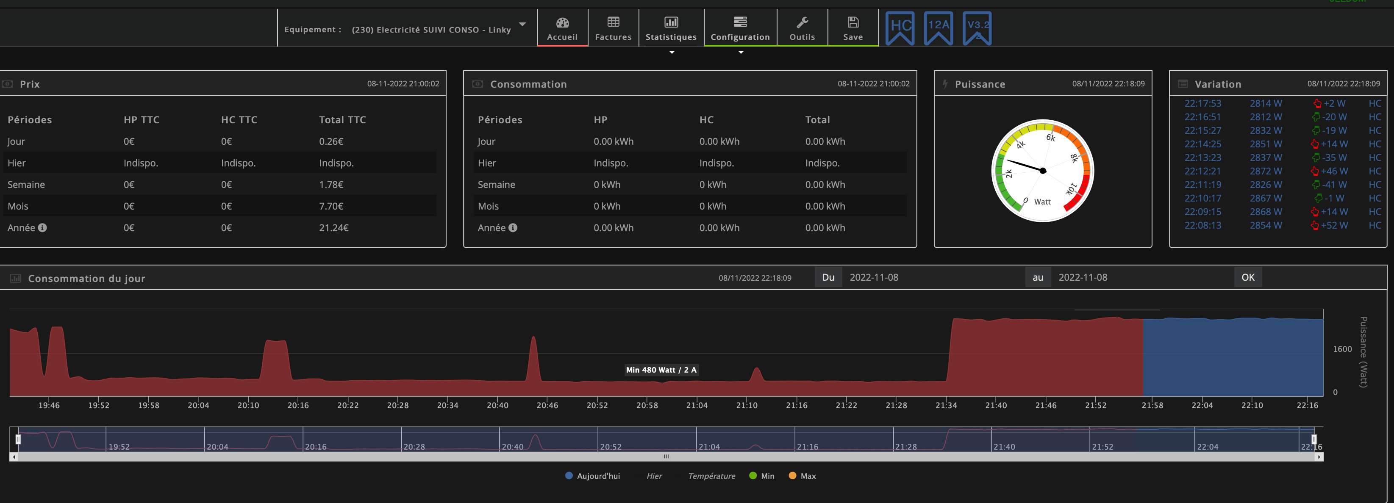Click the list icon in the Variation panel header
This screenshot has height=503, width=1394.
point(1183,84)
